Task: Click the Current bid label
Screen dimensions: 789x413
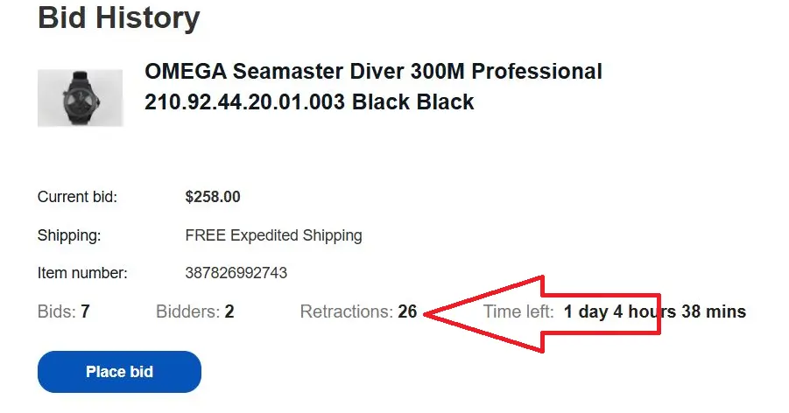Action: tap(77, 197)
